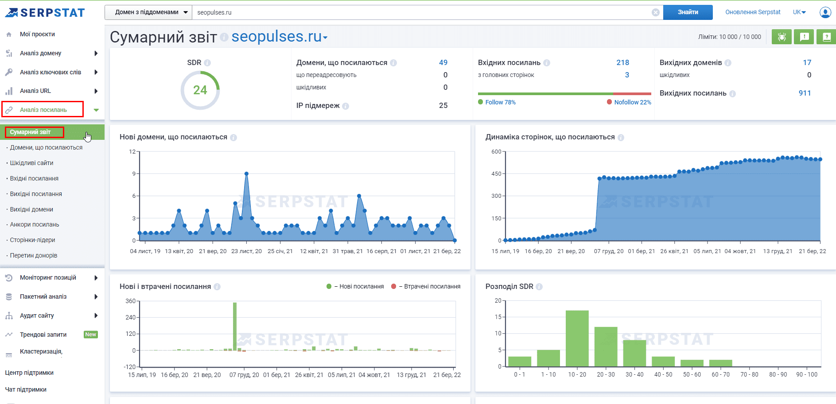Screen dimensions: 836x404
Task: Open the UK language dropdown
Action: pyautogui.click(x=799, y=12)
